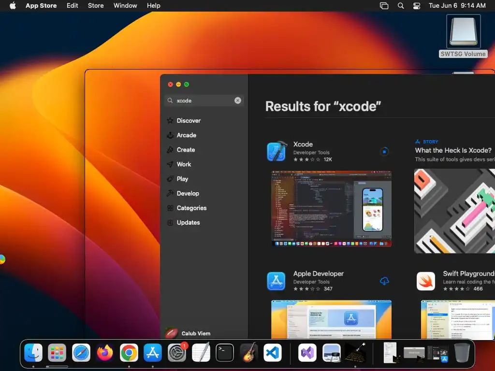
Task: Open Stage Manager window icon in menu bar
Action: [x=384, y=6]
